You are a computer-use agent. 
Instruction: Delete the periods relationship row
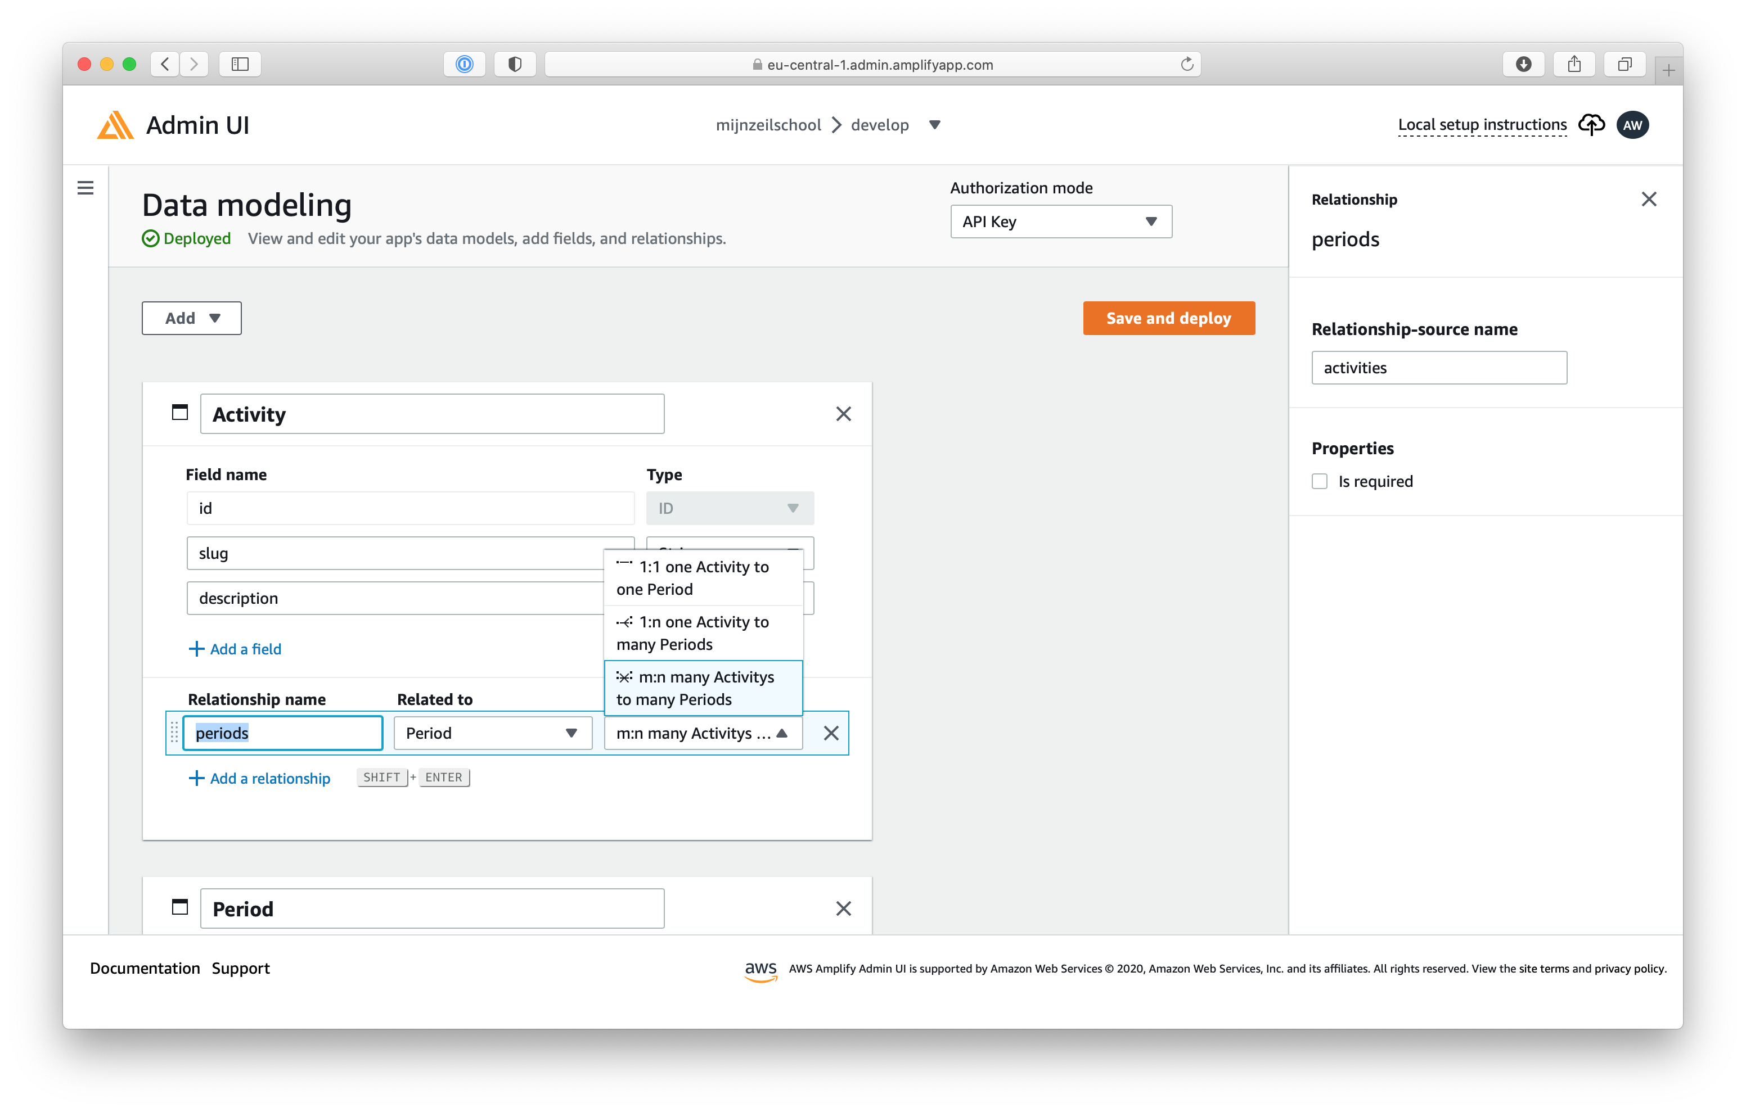pos(831,733)
